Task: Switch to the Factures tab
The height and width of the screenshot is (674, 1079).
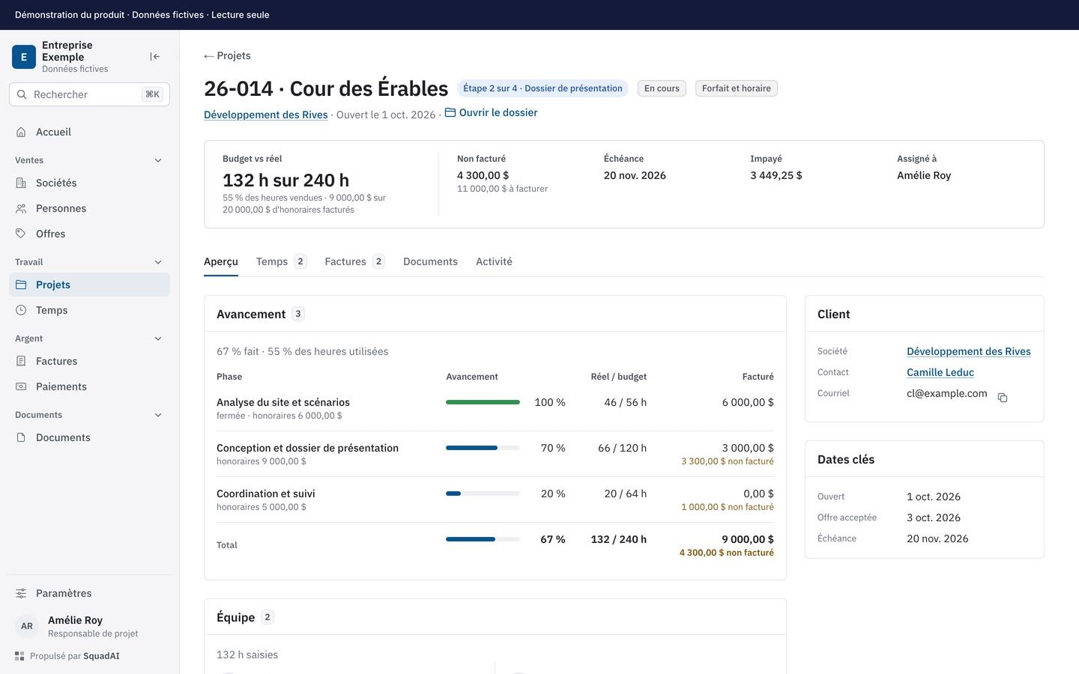Action: pyautogui.click(x=354, y=261)
